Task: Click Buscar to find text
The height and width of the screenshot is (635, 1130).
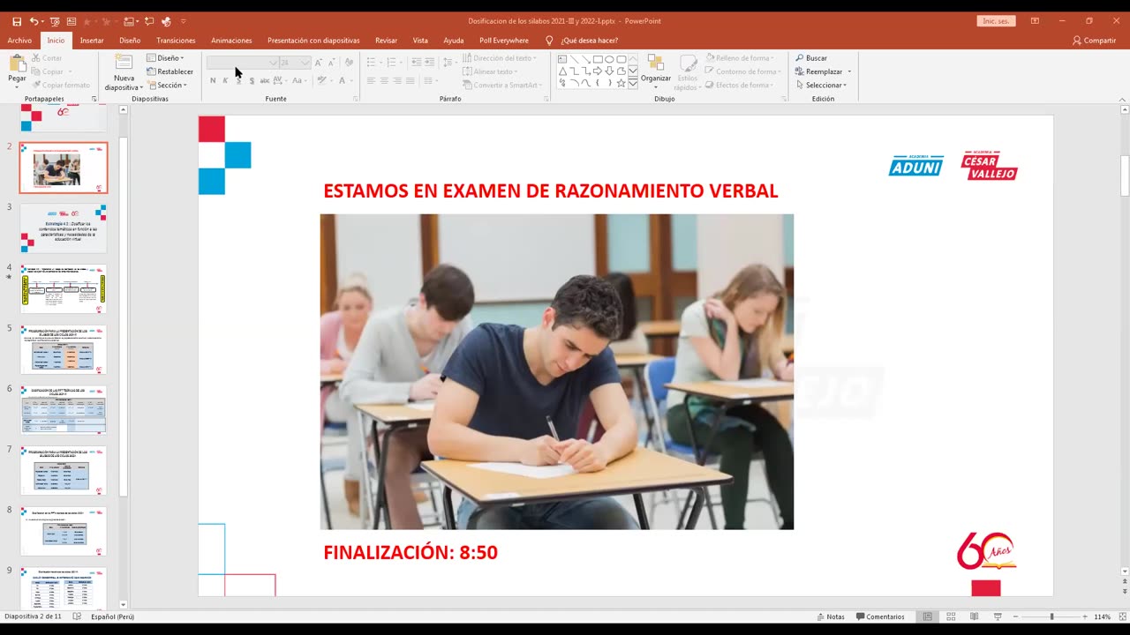Action: click(x=810, y=58)
